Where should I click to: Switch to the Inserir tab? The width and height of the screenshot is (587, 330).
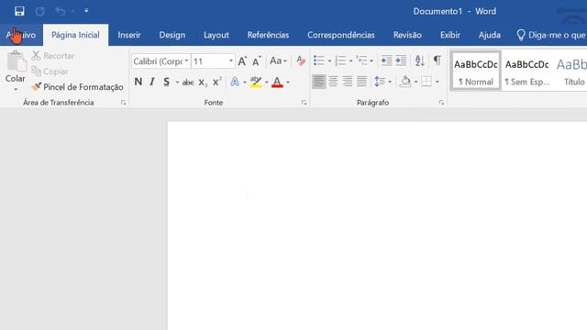point(129,35)
